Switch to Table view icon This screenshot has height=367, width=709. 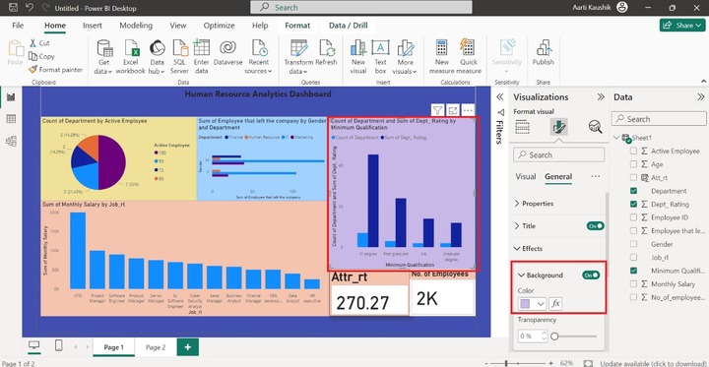coord(11,119)
